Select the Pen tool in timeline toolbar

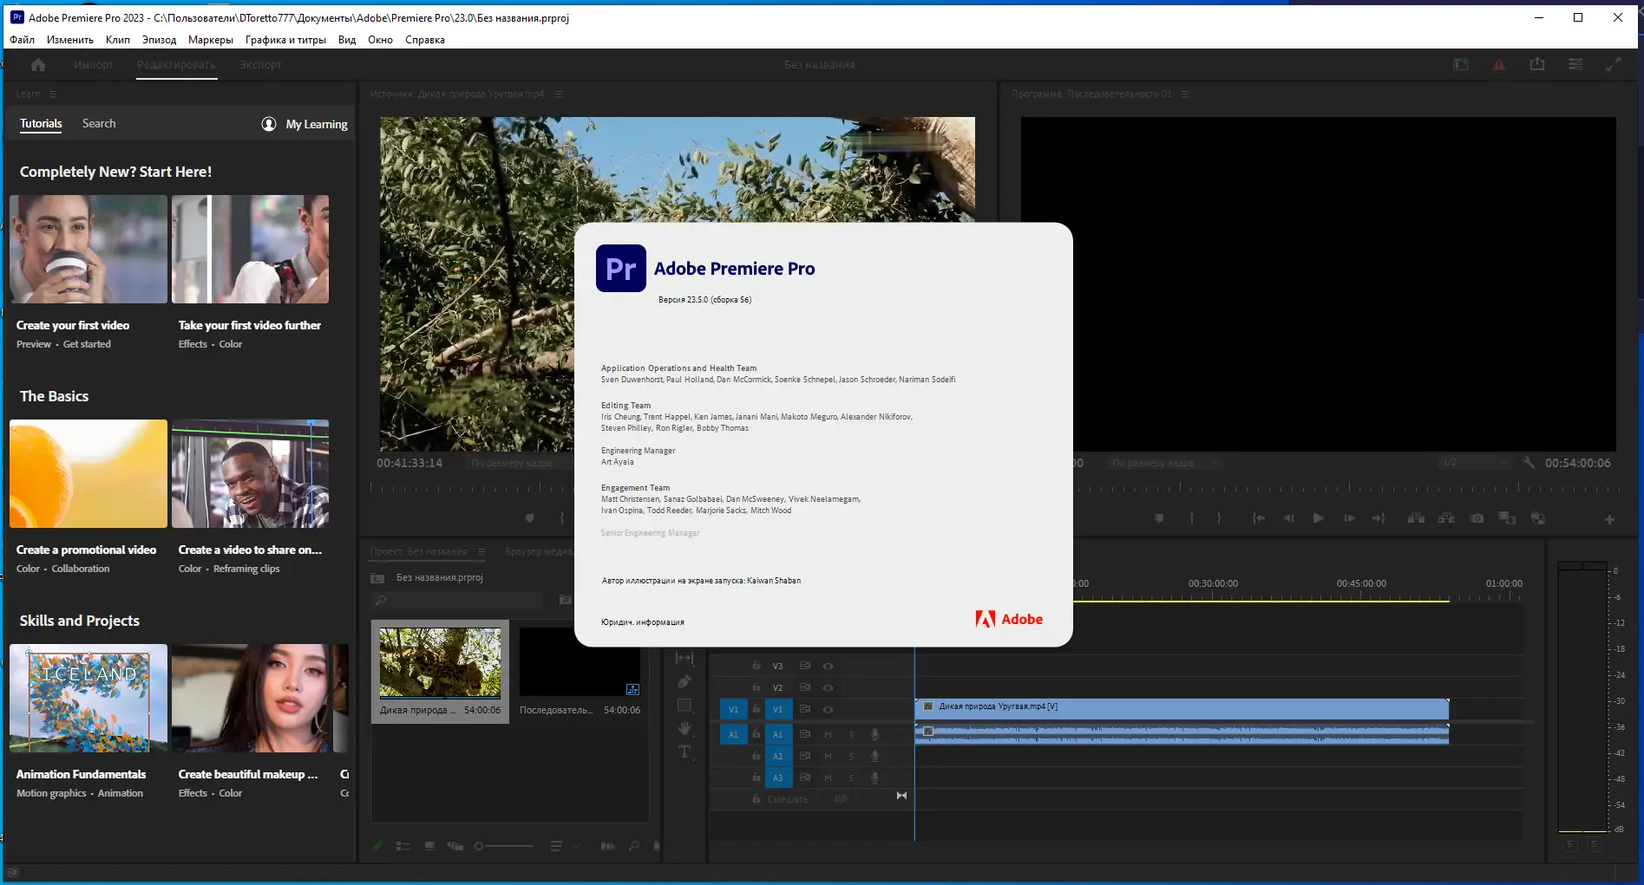(x=684, y=682)
